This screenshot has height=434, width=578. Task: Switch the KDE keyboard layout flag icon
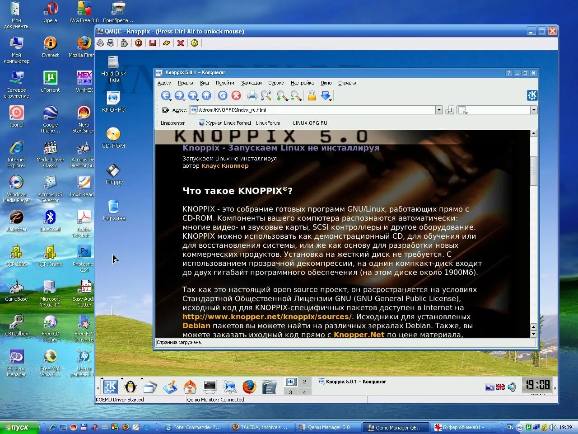500,387
